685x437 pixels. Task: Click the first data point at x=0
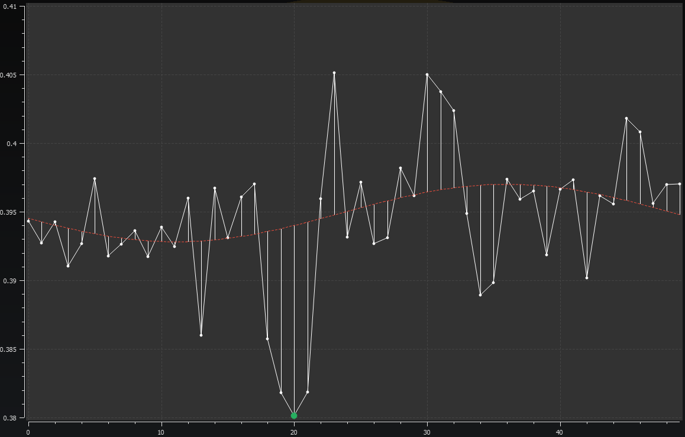coord(28,221)
